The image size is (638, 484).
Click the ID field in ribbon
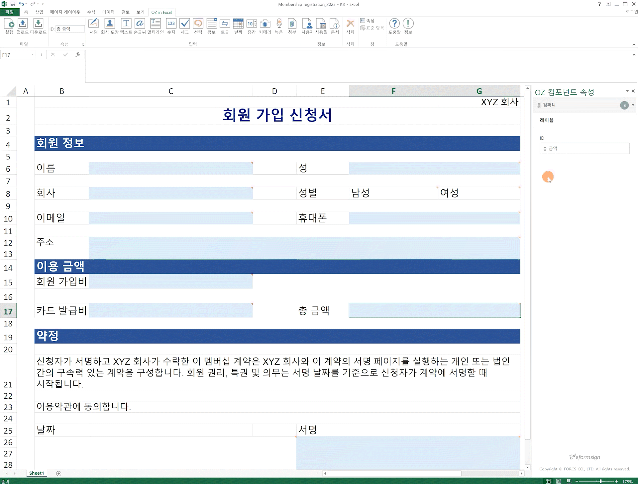coord(70,29)
